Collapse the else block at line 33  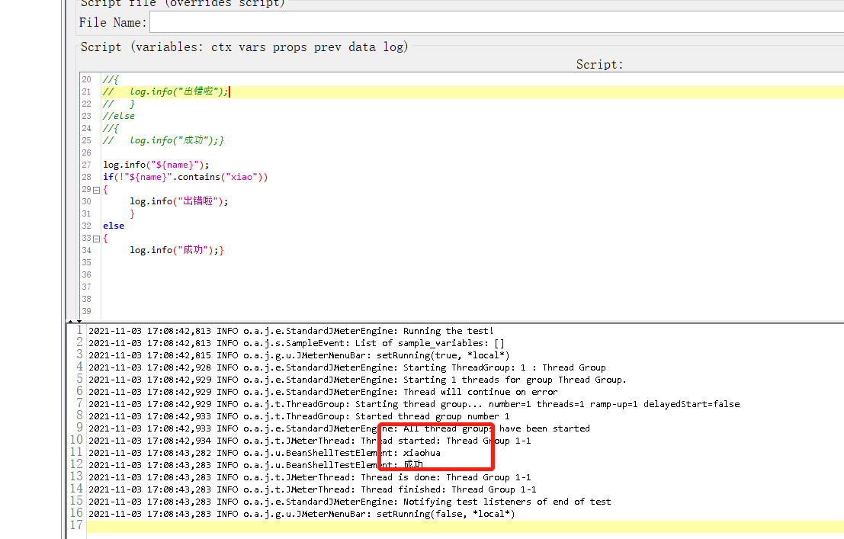click(x=95, y=238)
